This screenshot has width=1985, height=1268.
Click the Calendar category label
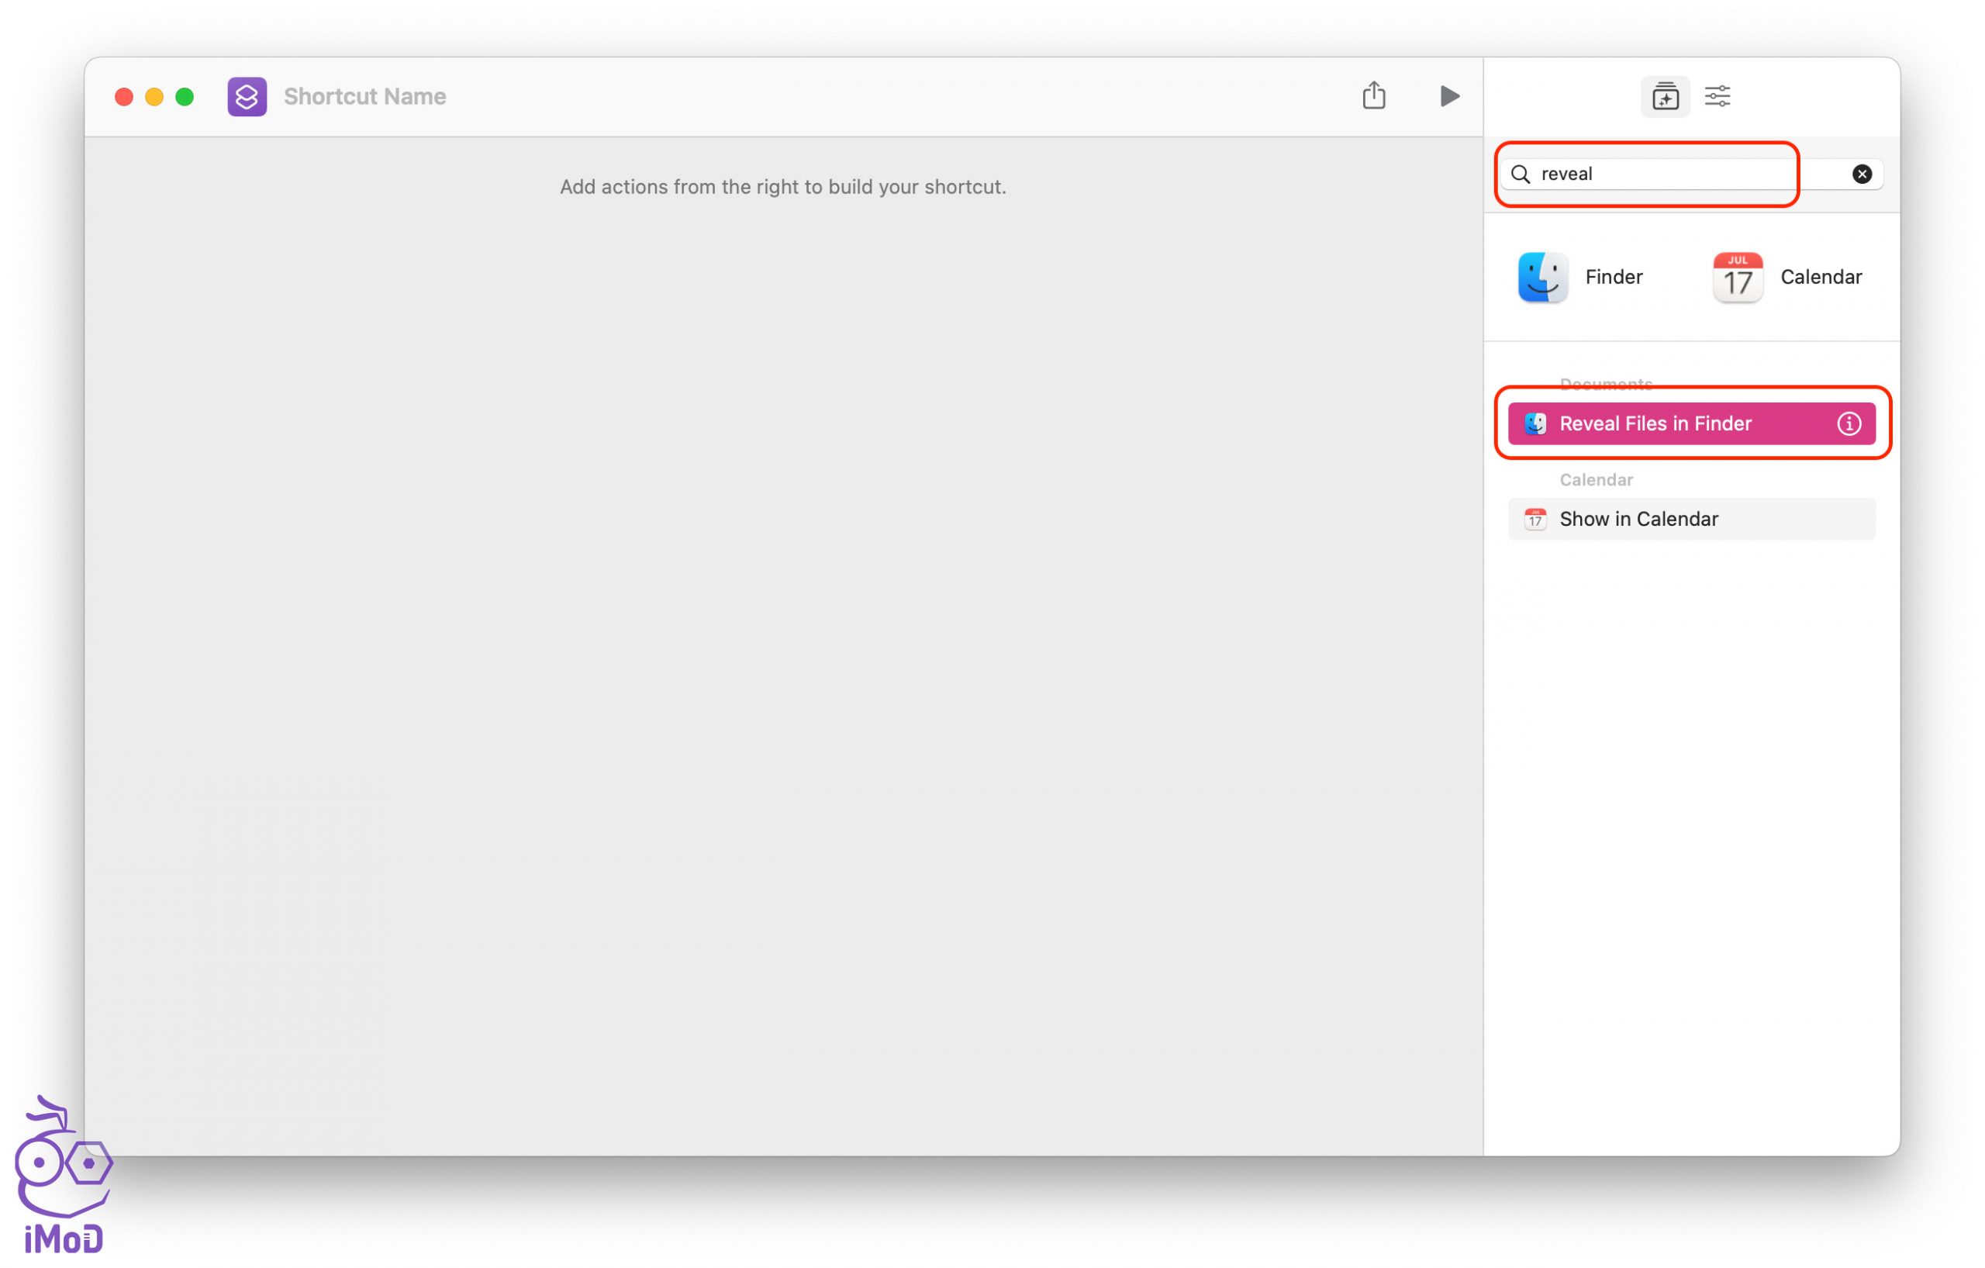tap(1596, 480)
